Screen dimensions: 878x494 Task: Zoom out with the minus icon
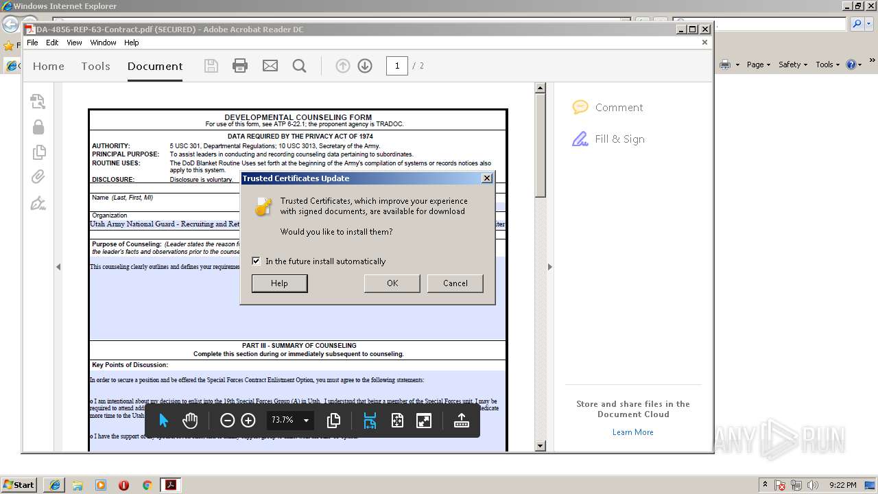227,421
